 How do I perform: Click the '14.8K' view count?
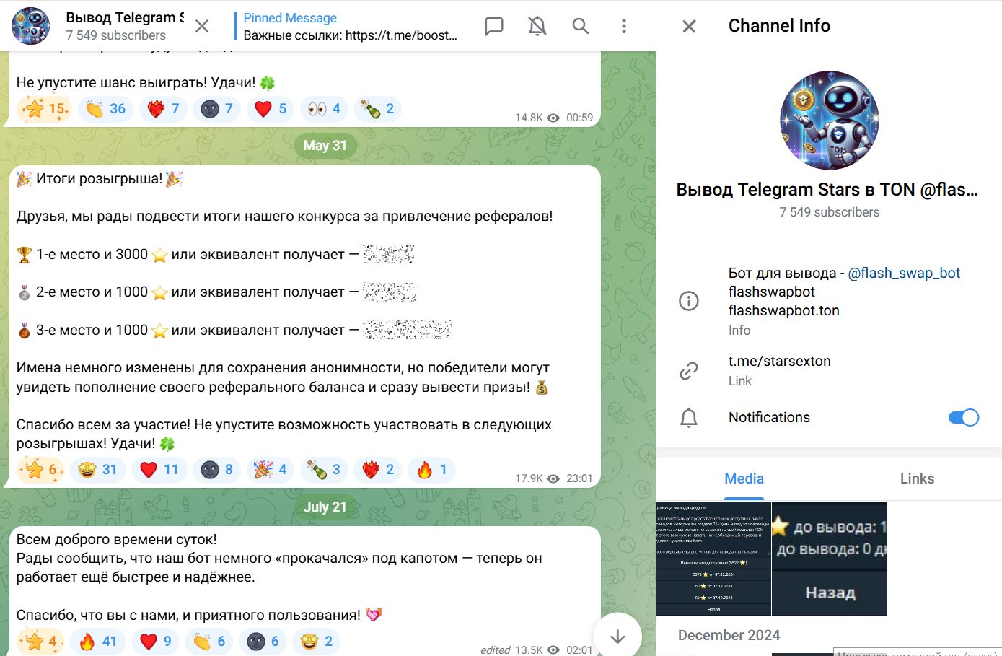[x=529, y=118]
